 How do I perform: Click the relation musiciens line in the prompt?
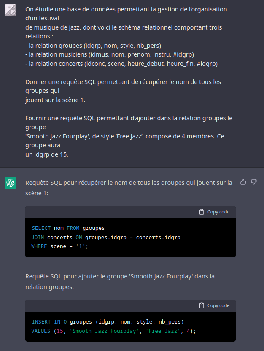[x=110, y=54]
